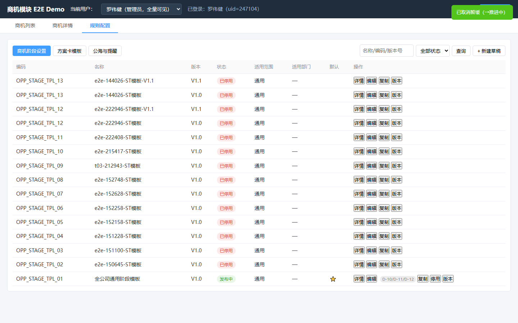518x323 pixels.
Task: Open the 商机详情 tab
Action: click(63, 25)
